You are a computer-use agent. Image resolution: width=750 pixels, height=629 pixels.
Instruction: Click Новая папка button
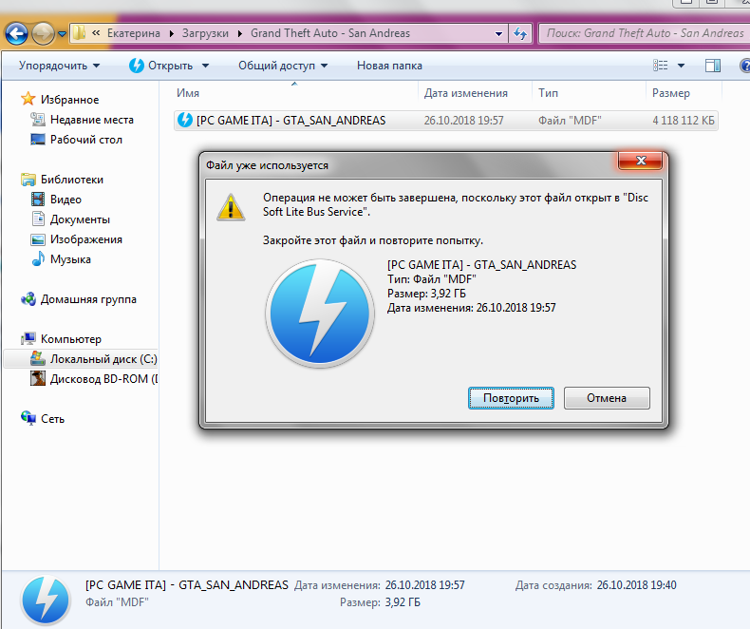(x=389, y=66)
